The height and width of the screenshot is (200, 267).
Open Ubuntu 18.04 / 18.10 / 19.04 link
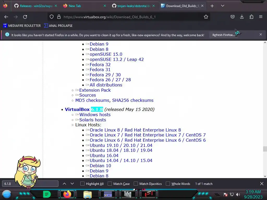click(121, 150)
